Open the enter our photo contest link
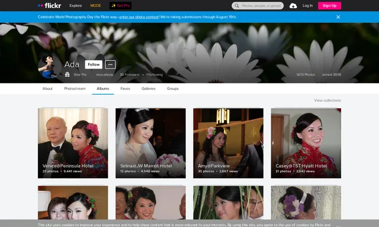Image resolution: width=379 pixels, height=227 pixels. click(139, 17)
